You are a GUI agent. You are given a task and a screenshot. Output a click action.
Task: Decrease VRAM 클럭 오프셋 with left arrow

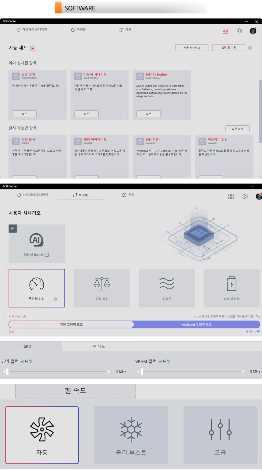[x=138, y=371]
